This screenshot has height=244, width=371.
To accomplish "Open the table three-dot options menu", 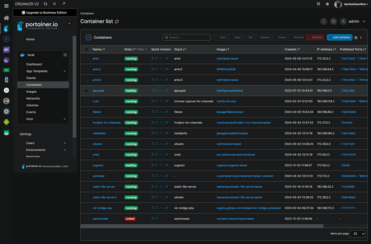I will pos(361,38).
